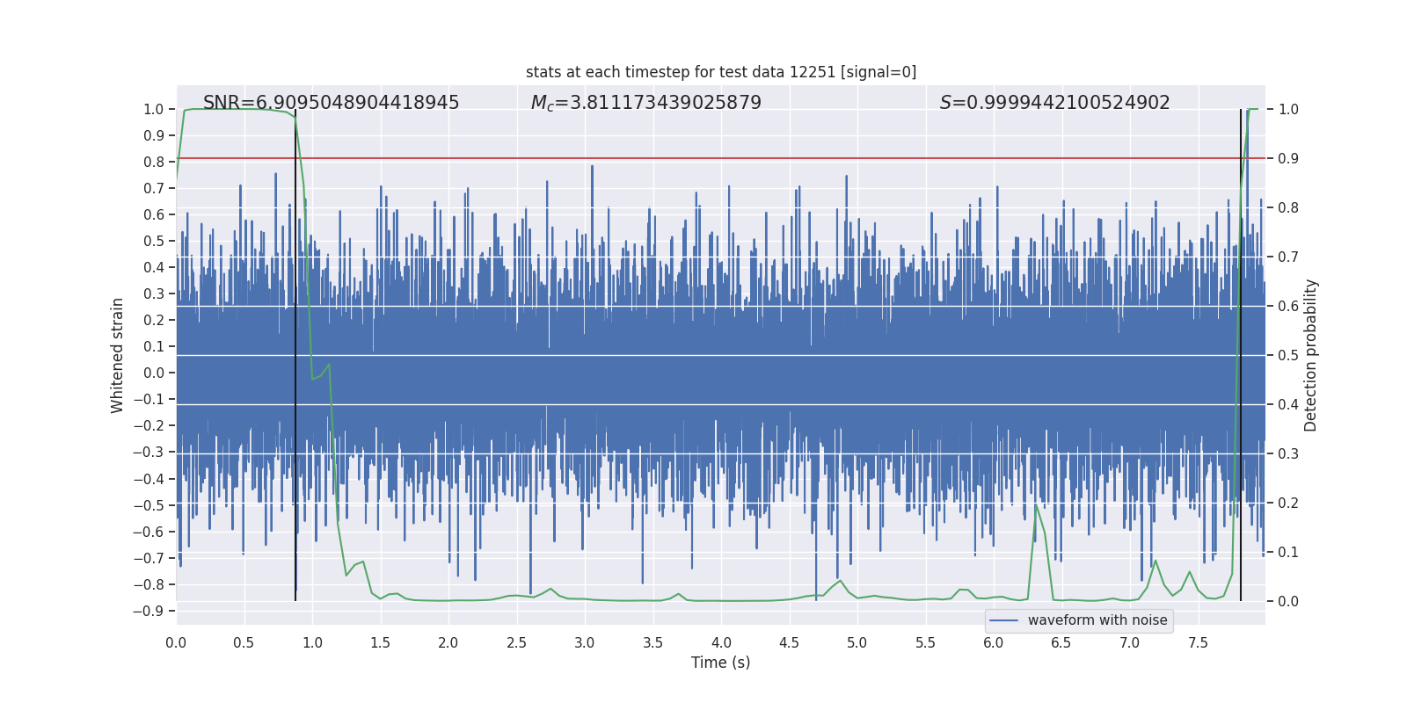Click the 'waveform with noise' legend label
The height and width of the screenshot is (703, 1407).
click(1097, 620)
